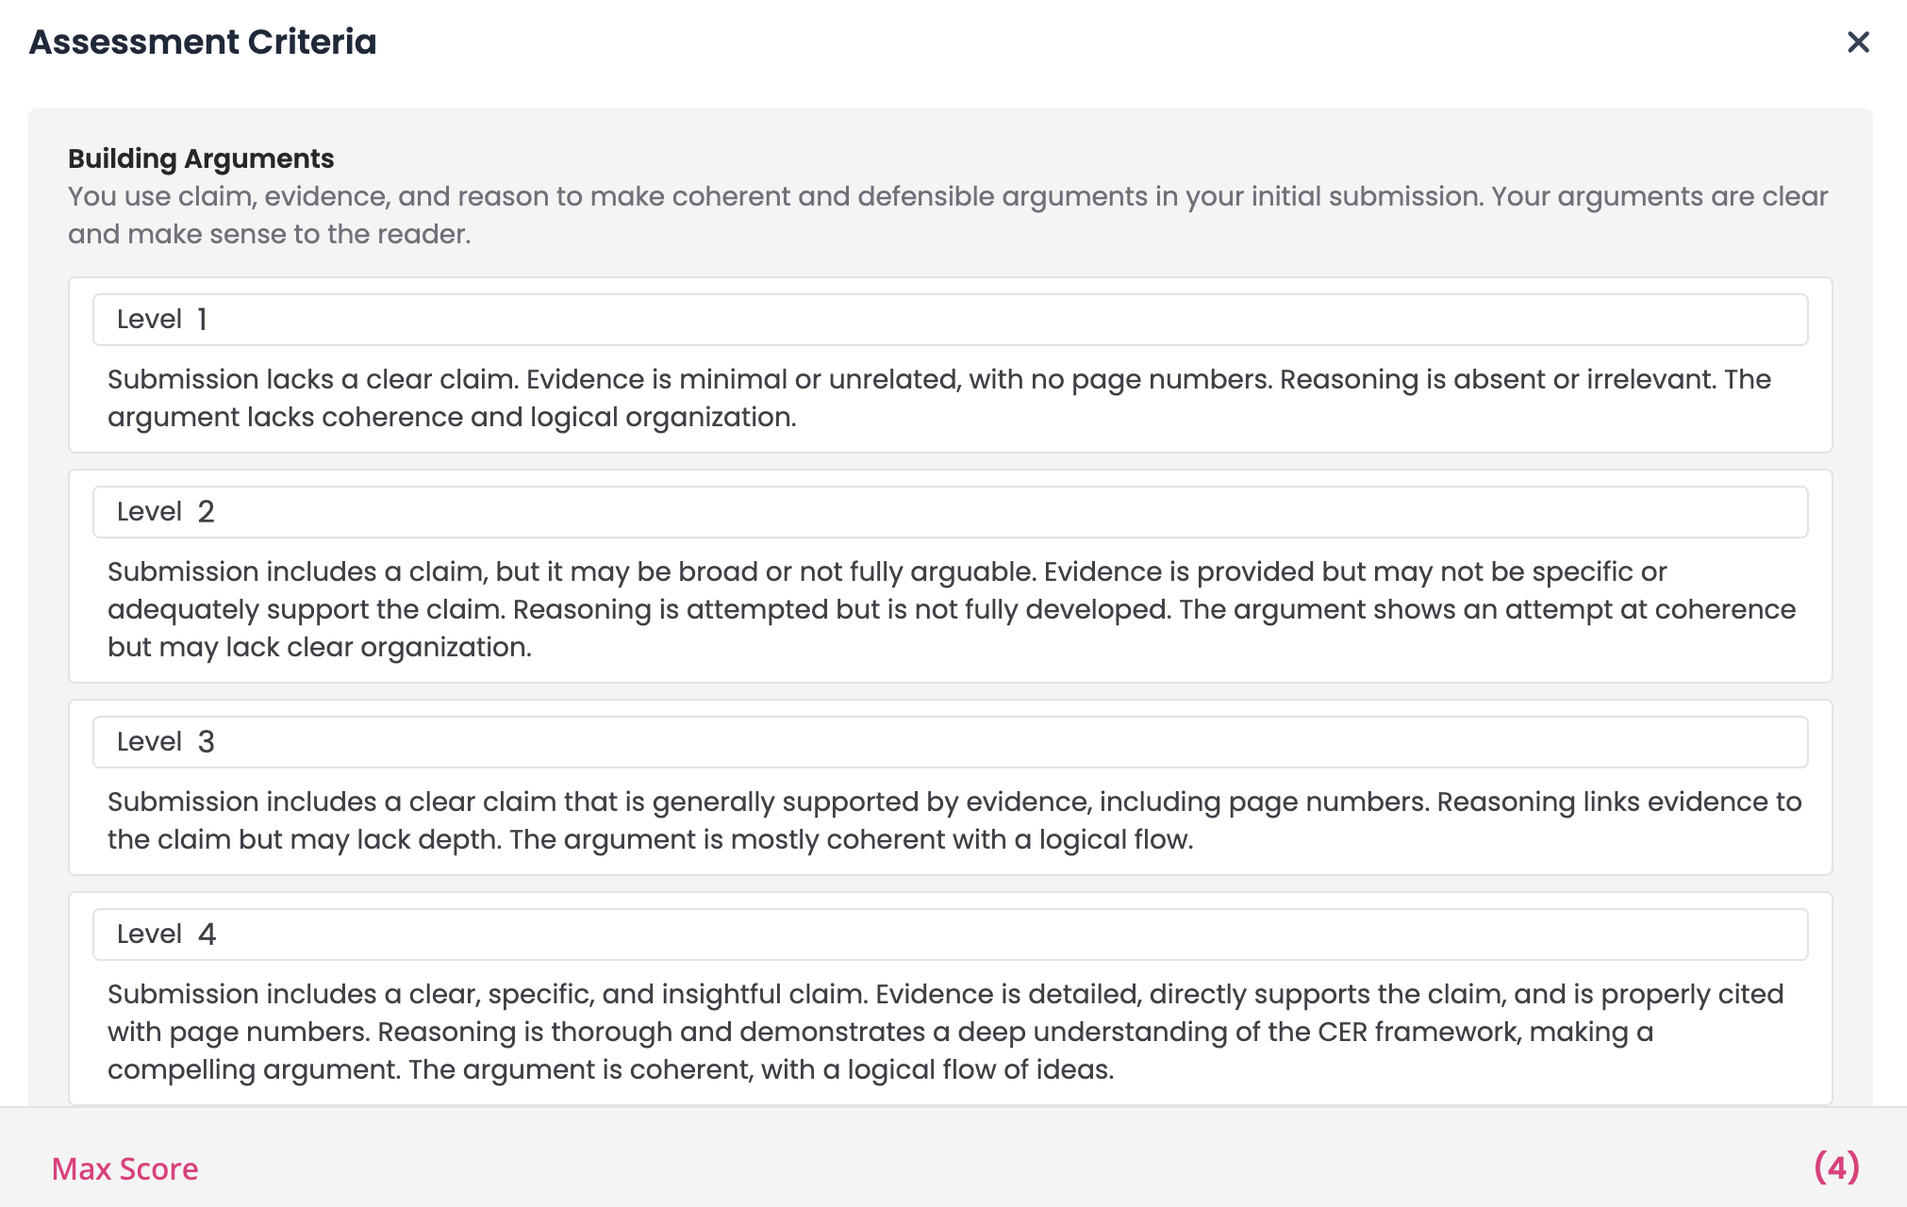Viewport: 1907px width, 1207px height.
Task: Click the Level 2 description about a broad claim
Action: 950,609
